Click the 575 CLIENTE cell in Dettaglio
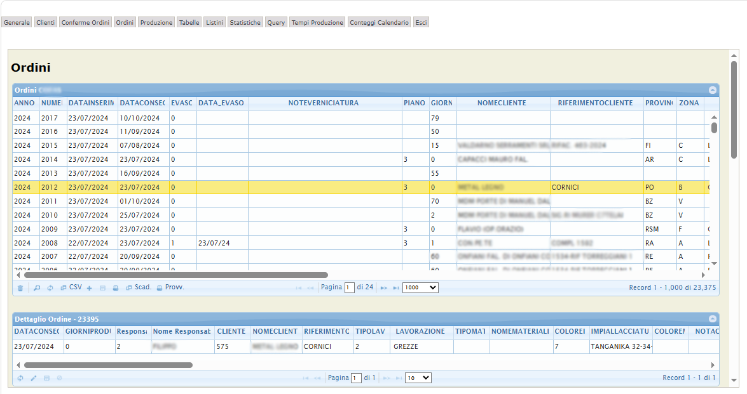The width and height of the screenshot is (747, 394). click(233, 346)
